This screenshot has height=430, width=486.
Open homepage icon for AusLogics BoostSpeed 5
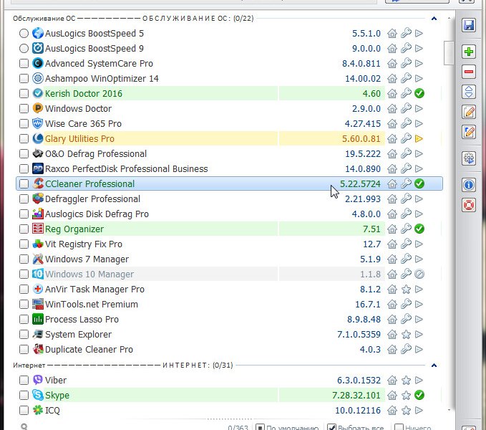(x=392, y=33)
